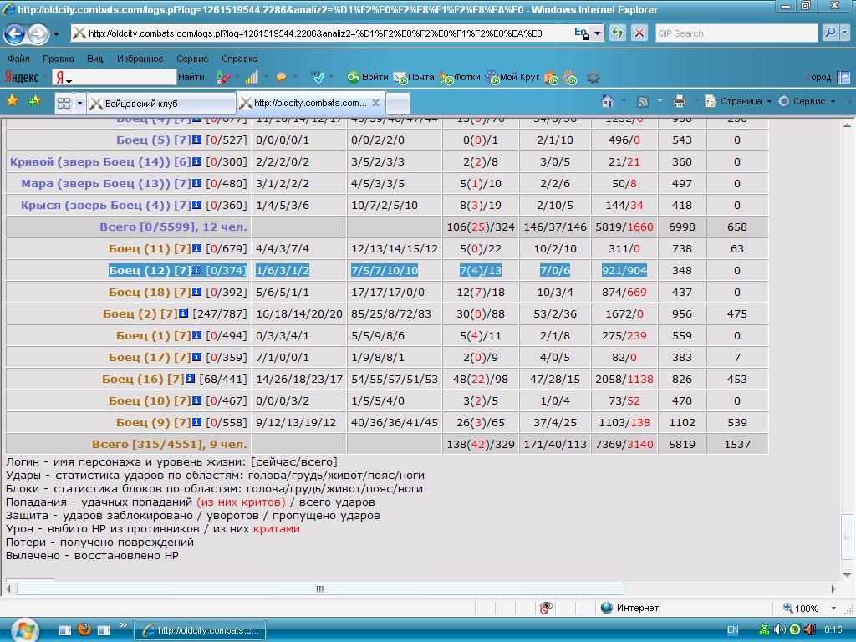Viewport: 856px width, 642px height.
Task: Click scroll down arrow of vertical scrollbar
Action: [x=847, y=575]
